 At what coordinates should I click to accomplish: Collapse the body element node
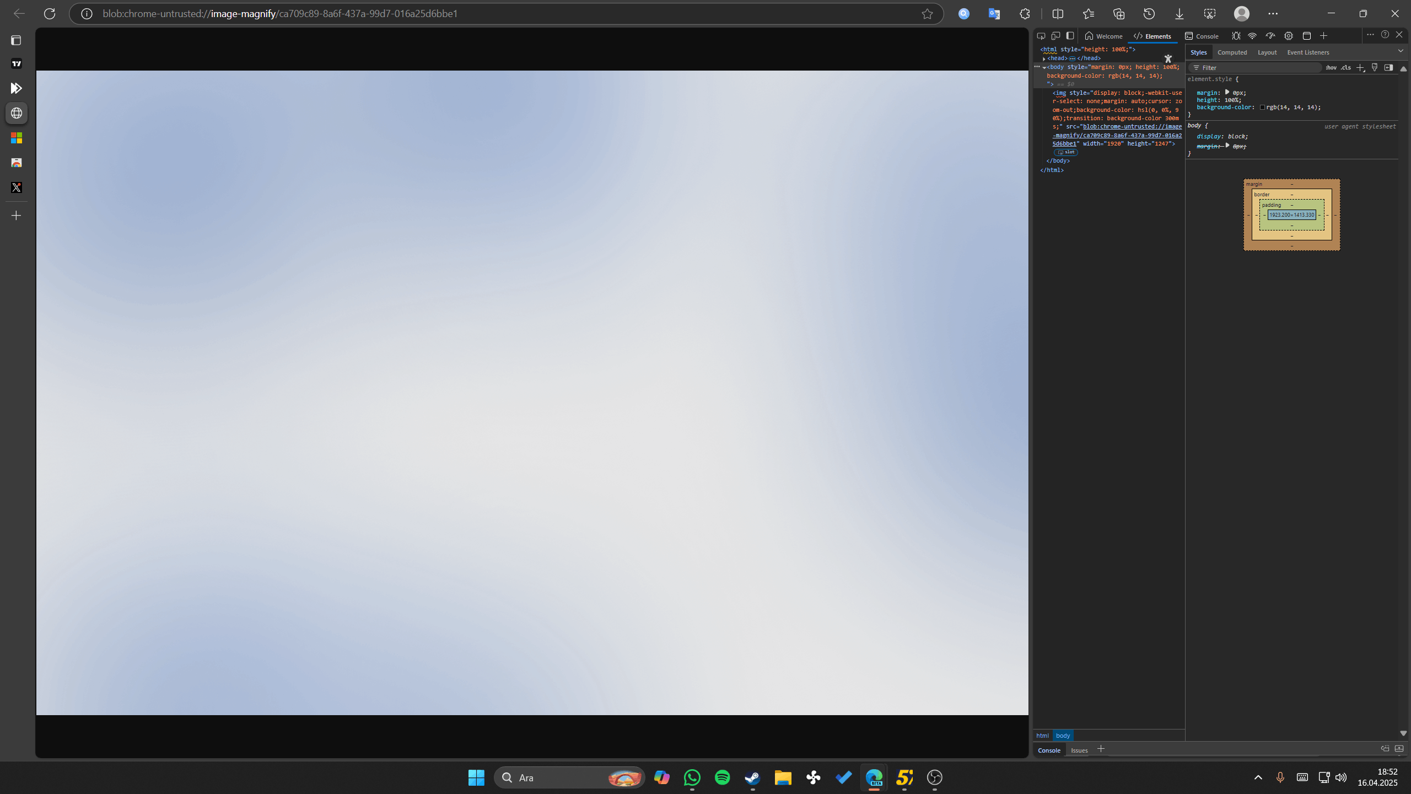1044,67
